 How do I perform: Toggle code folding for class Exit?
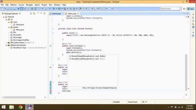[53, 29]
